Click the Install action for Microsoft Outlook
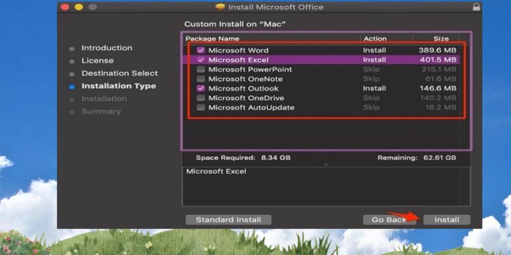 coord(374,89)
